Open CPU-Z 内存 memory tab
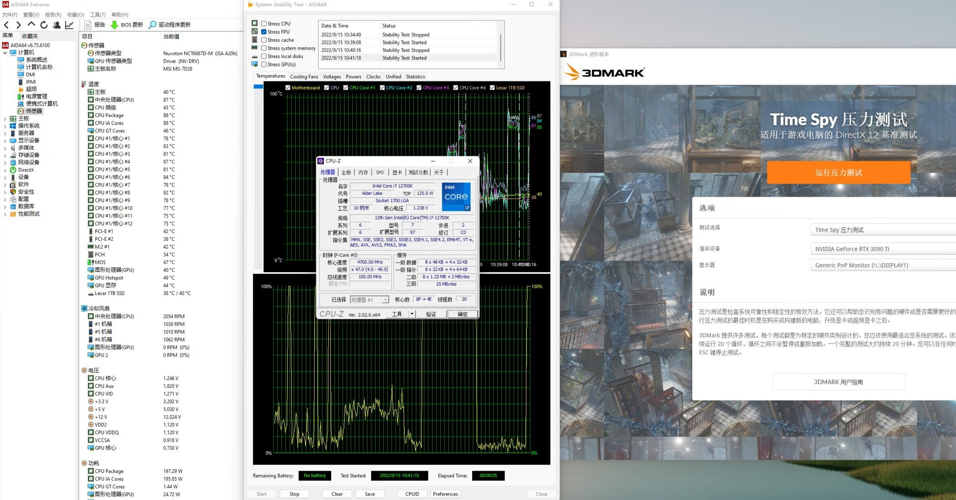Screen dimensions: 956x500 coord(363,173)
